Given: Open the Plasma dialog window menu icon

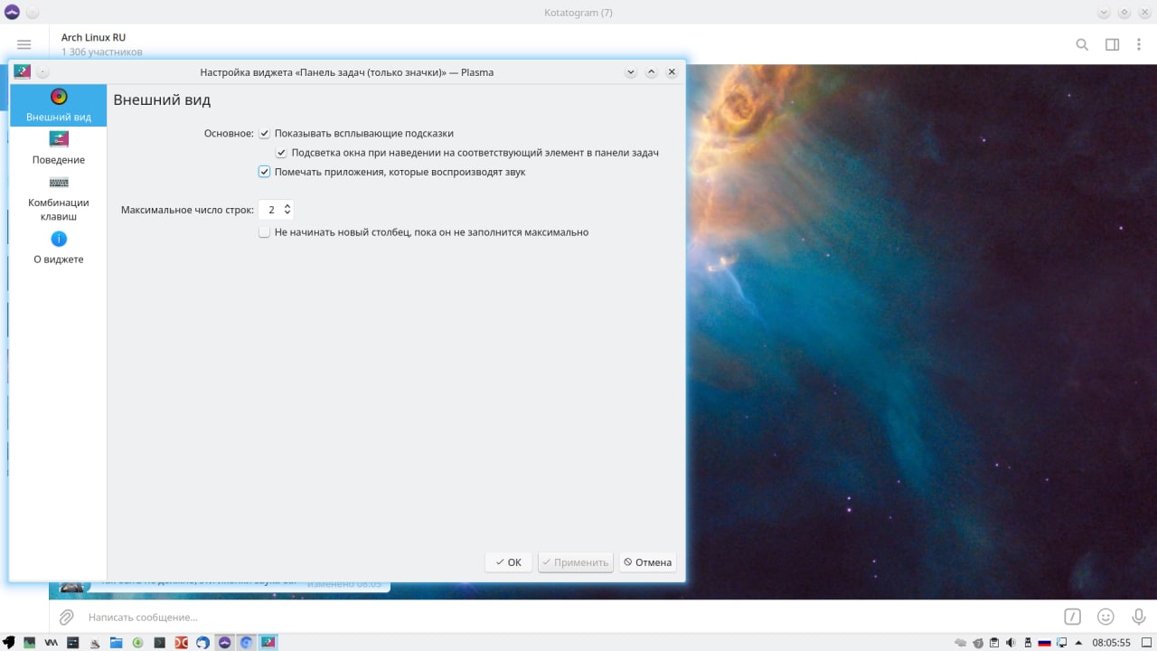Looking at the screenshot, I should tap(22, 72).
